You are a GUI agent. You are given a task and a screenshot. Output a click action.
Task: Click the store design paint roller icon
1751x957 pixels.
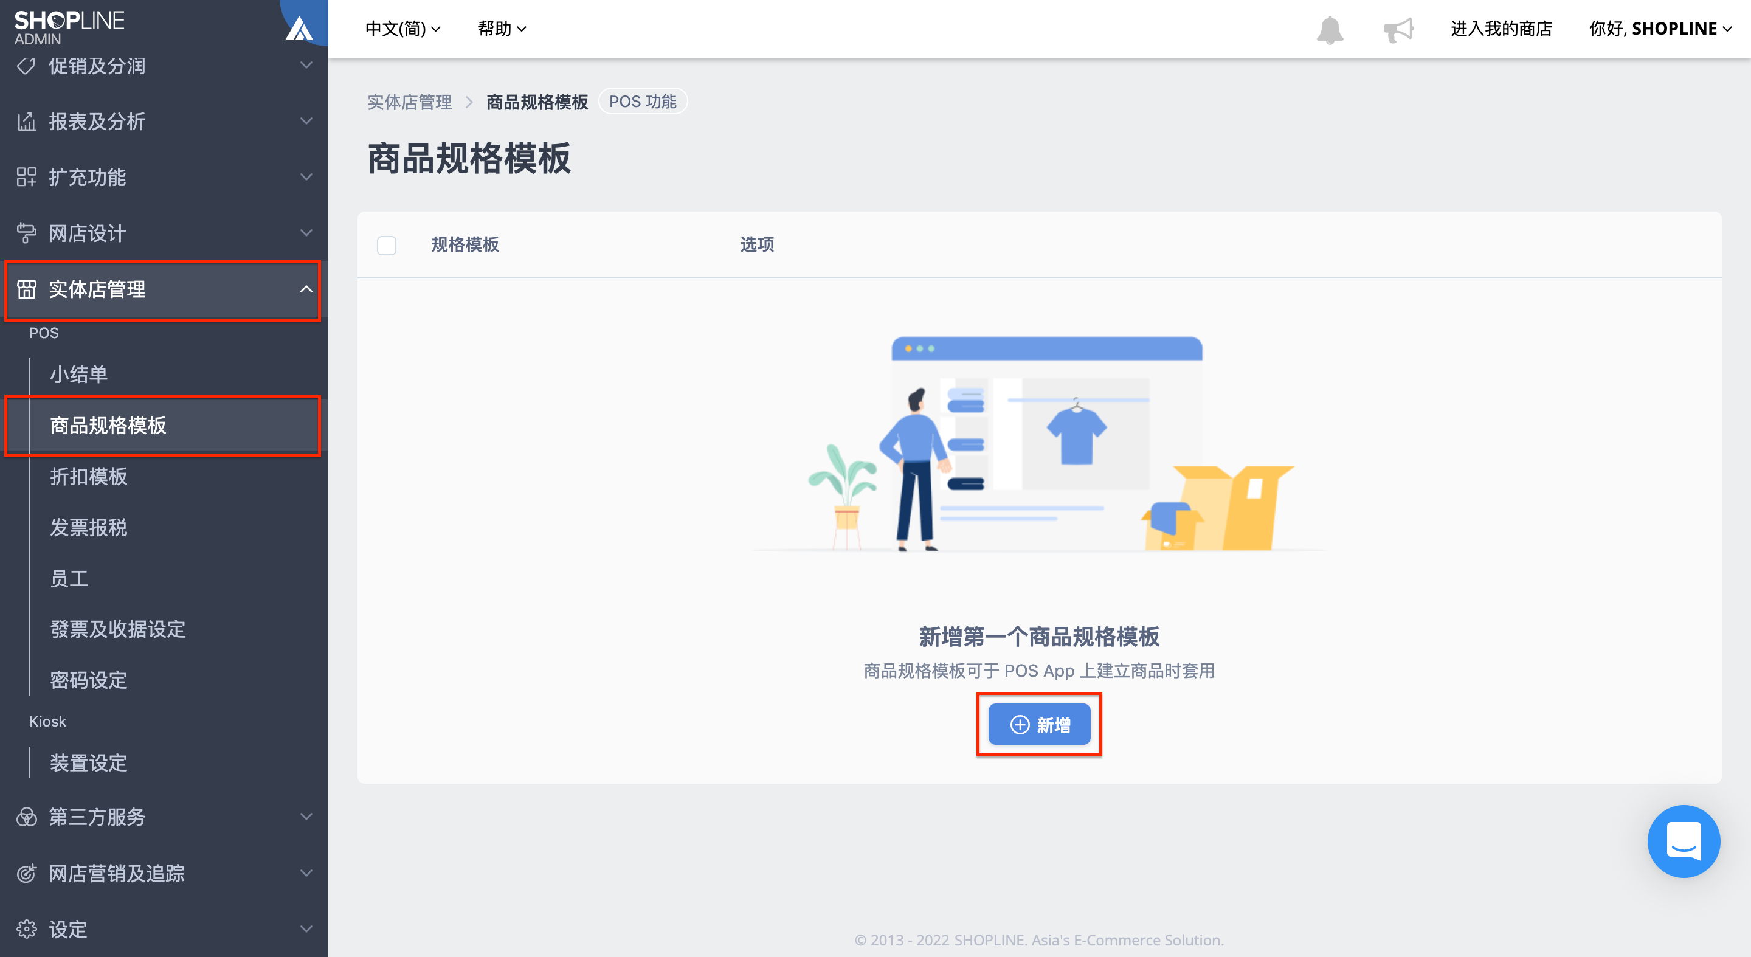(x=26, y=233)
